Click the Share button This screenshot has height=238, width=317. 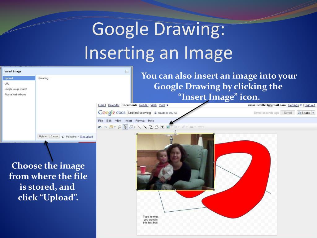point(304,113)
